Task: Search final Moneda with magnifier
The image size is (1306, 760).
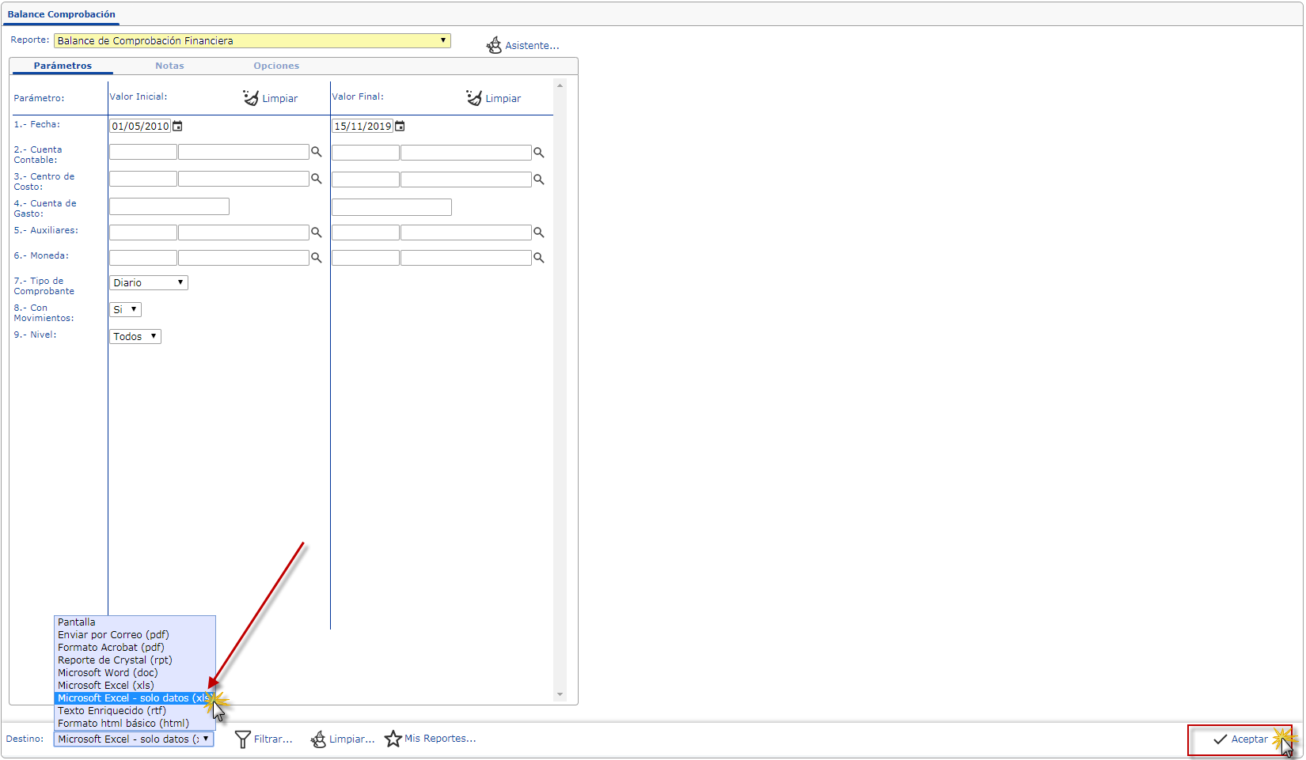Action: tap(539, 258)
